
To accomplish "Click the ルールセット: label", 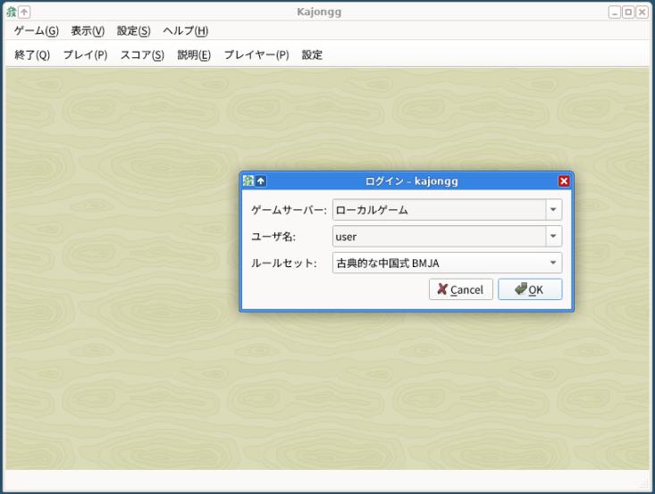I will [284, 263].
